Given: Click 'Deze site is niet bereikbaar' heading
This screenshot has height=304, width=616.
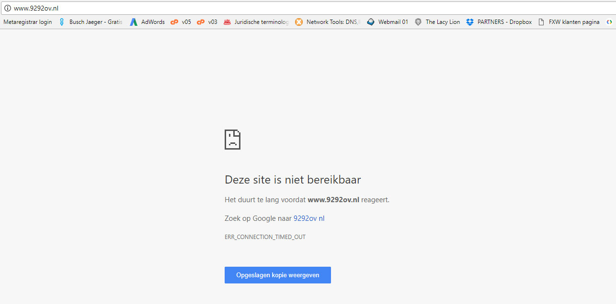Looking at the screenshot, I should click(293, 180).
